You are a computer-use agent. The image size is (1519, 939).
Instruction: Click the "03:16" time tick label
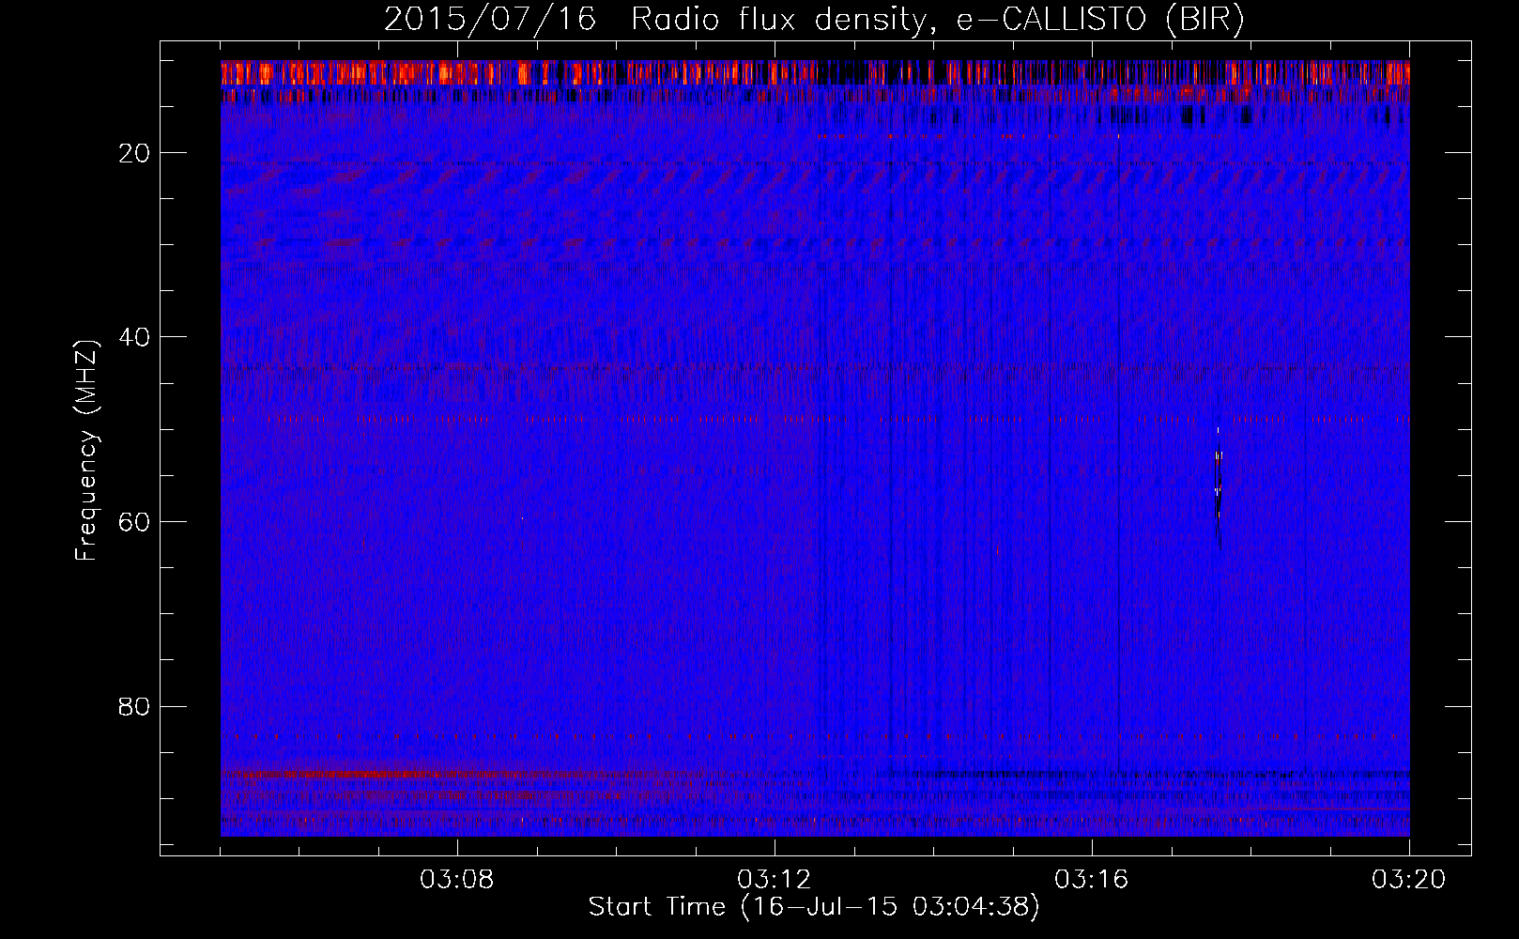tap(1092, 880)
